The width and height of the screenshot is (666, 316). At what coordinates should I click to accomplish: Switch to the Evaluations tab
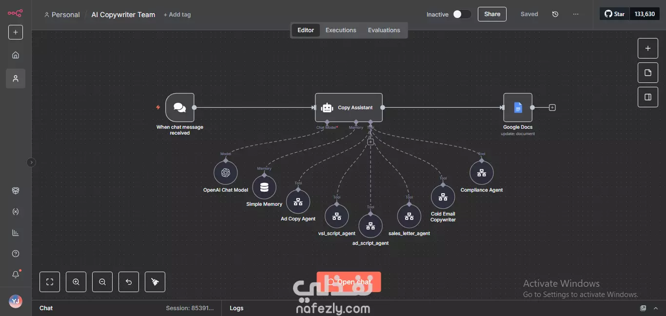click(384, 30)
